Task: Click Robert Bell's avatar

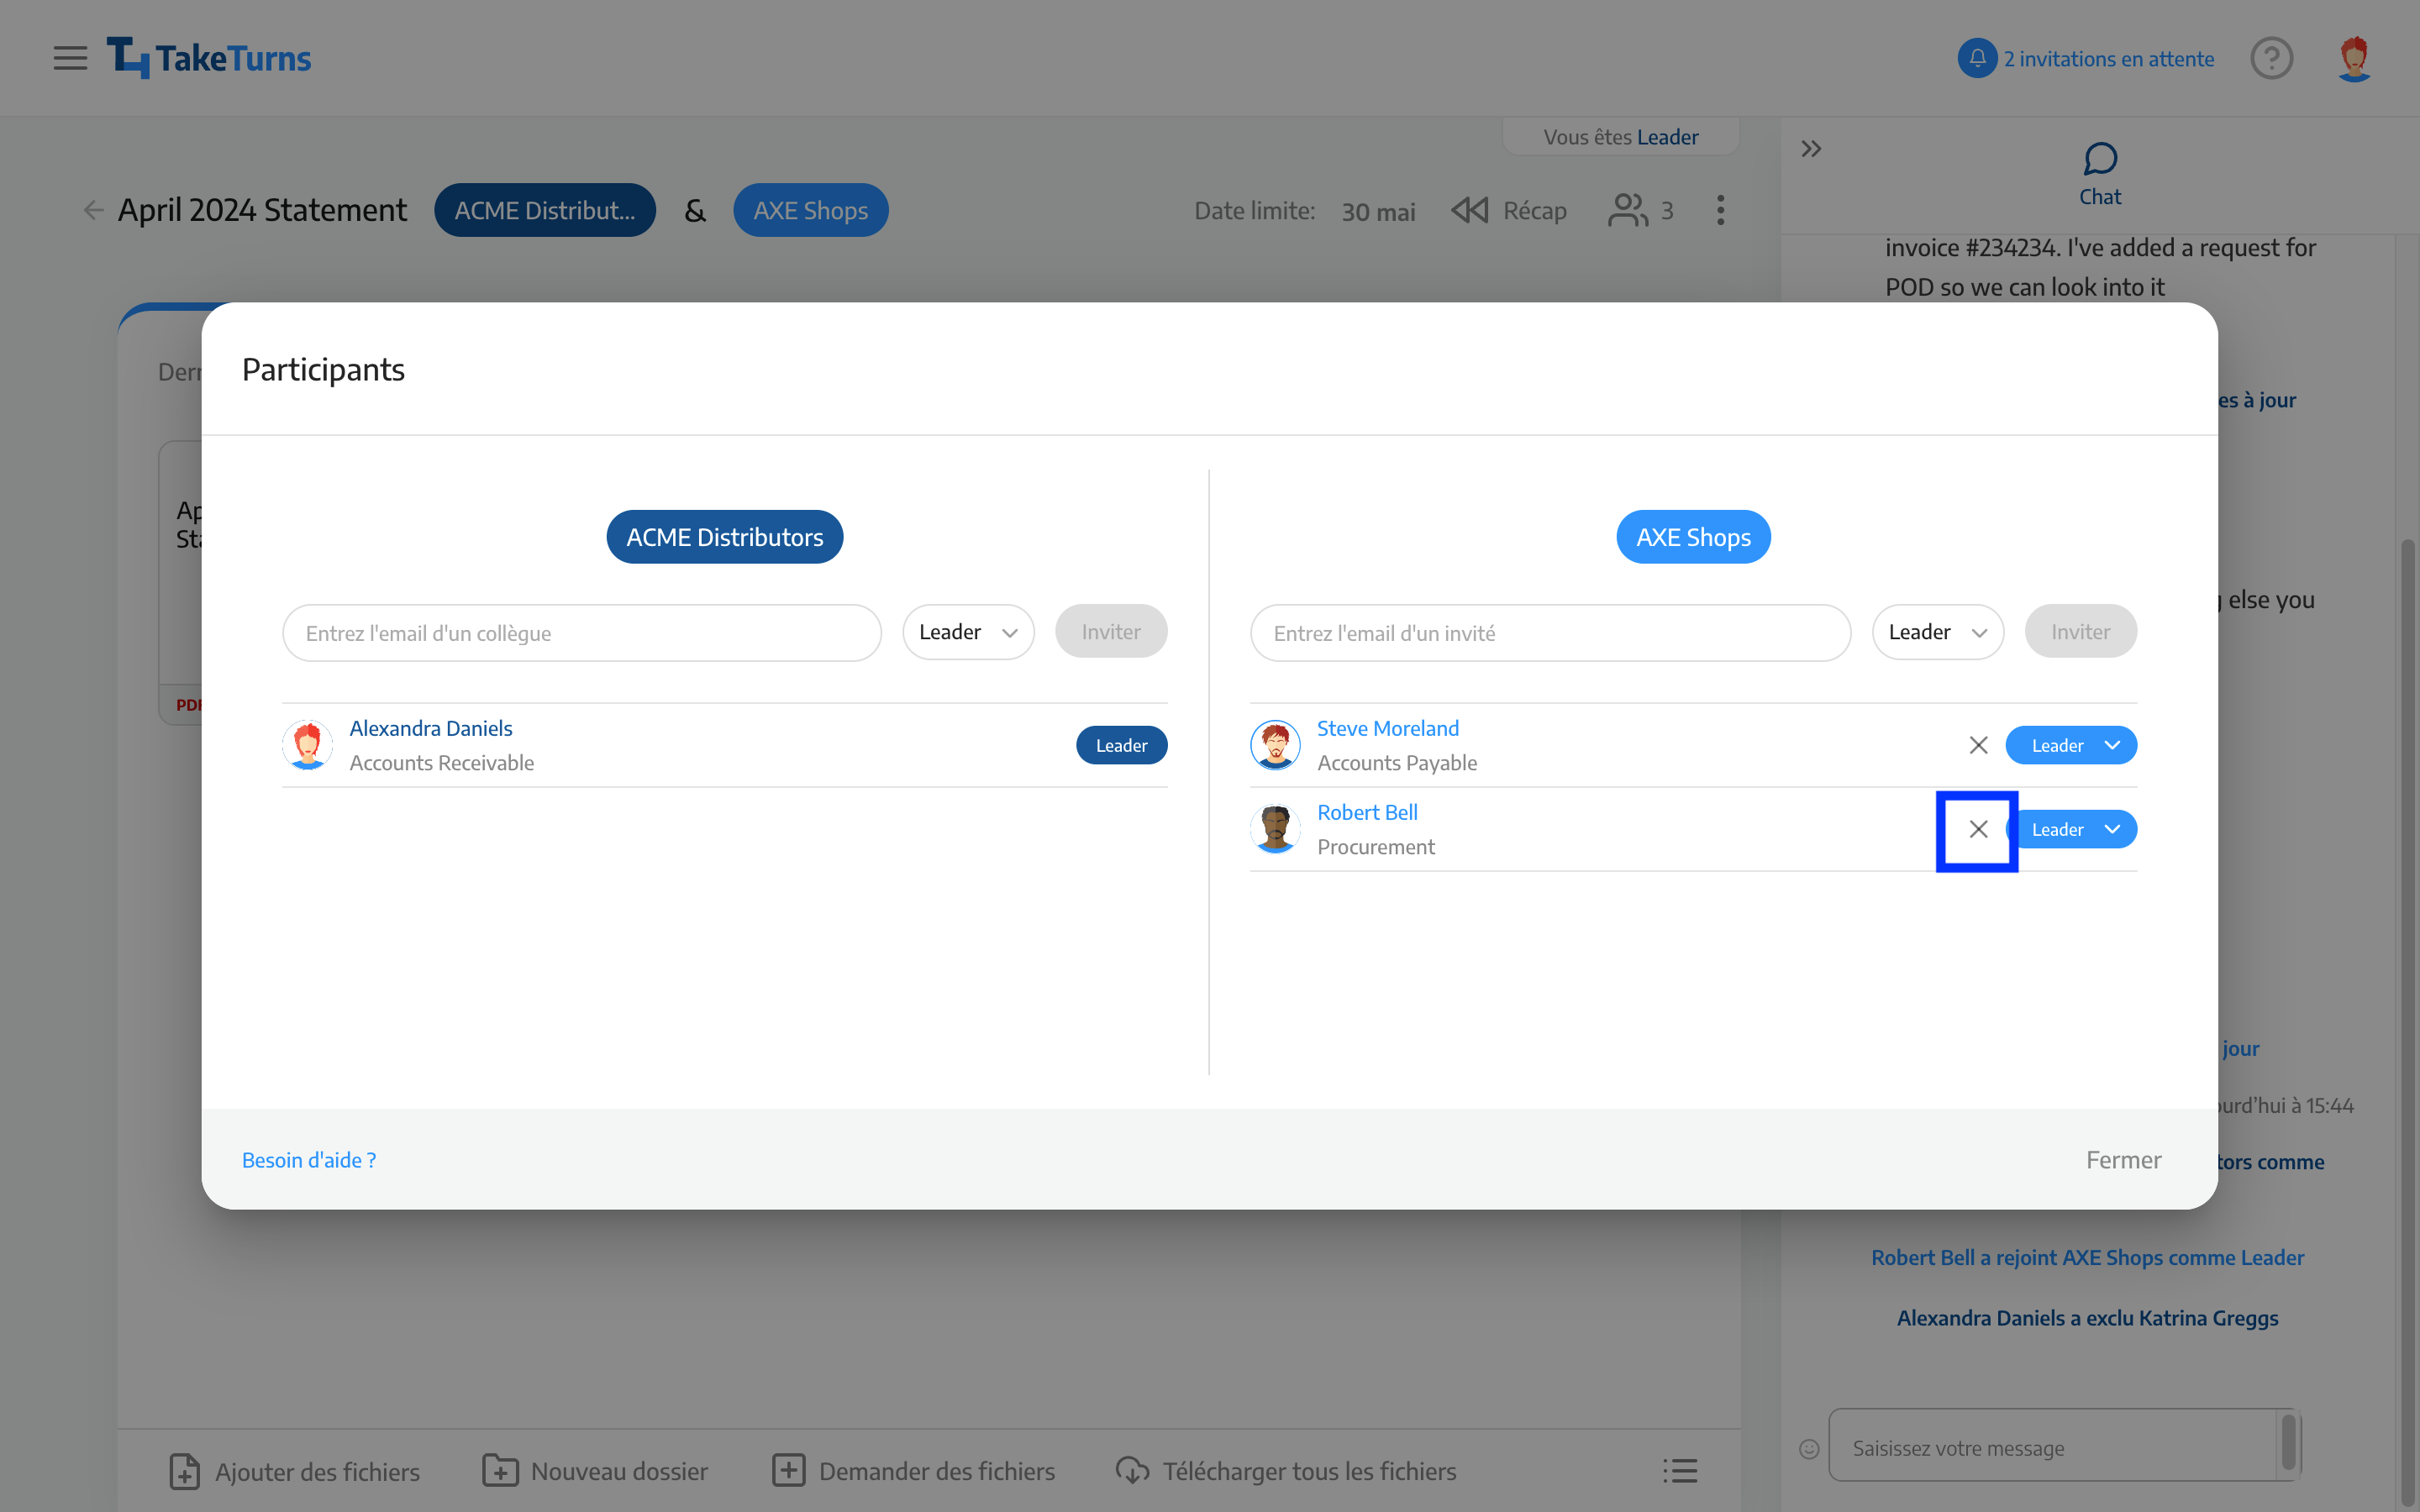Action: pyautogui.click(x=1275, y=829)
